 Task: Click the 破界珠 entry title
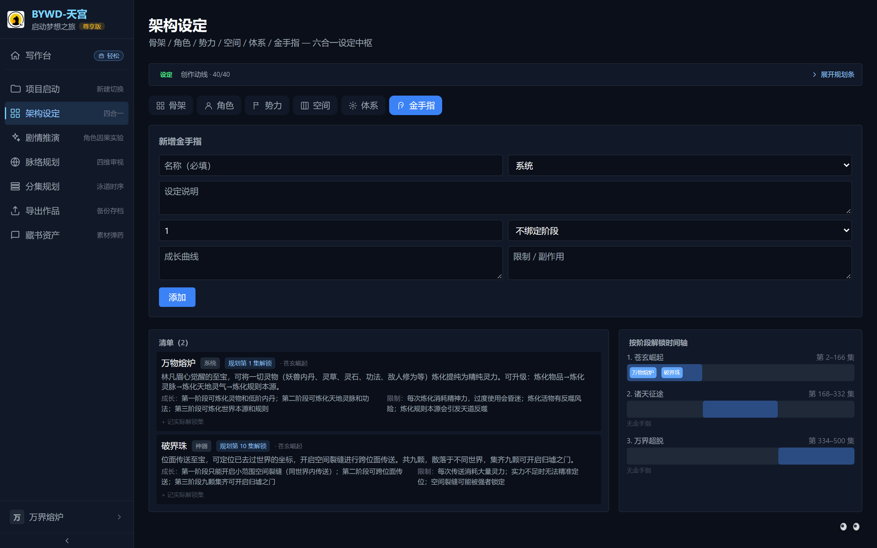coord(174,446)
